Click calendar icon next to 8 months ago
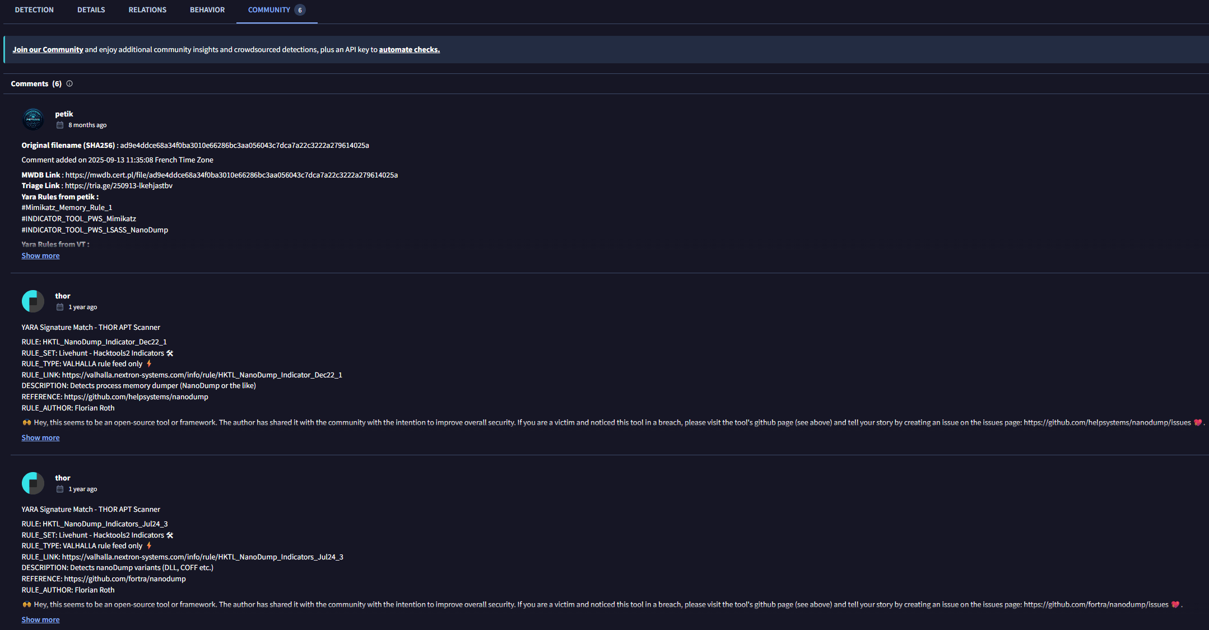The width and height of the screenshot is (1209, 630). pos(60,125)
